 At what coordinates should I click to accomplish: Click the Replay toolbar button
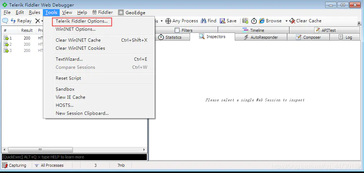[x=21, y=20]
